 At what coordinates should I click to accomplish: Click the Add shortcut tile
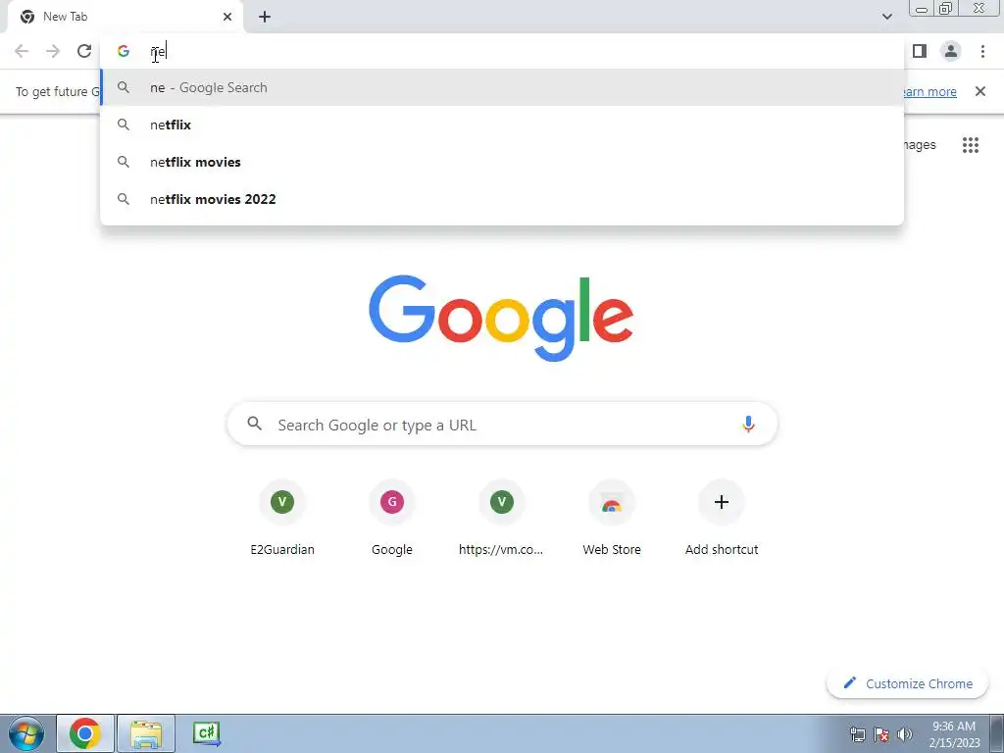722,519
